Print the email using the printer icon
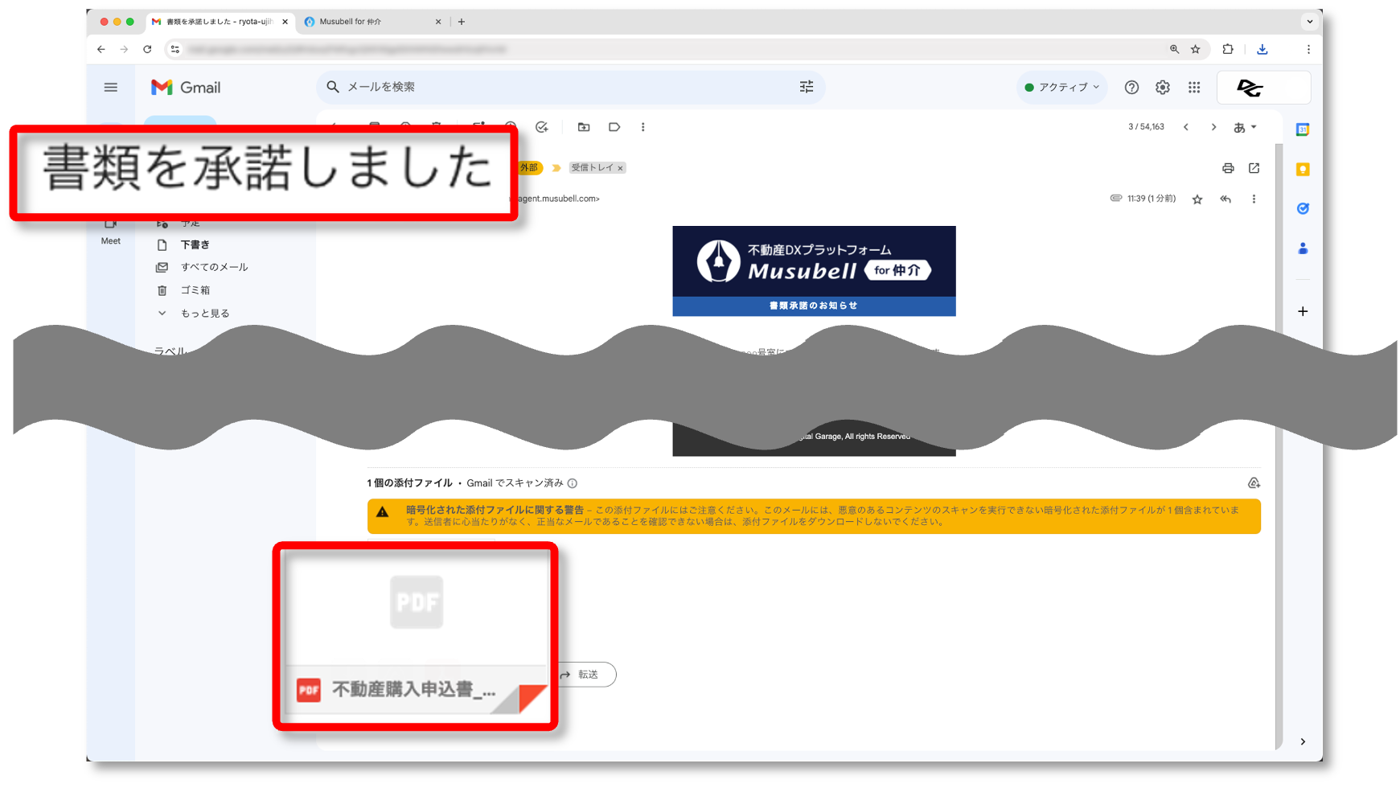1400x788 pixels. tap(1227, 168)
